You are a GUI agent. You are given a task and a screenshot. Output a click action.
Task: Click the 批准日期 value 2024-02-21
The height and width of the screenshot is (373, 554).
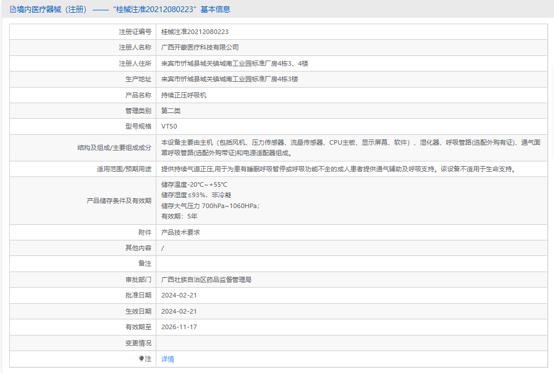[x=179, y=295]
